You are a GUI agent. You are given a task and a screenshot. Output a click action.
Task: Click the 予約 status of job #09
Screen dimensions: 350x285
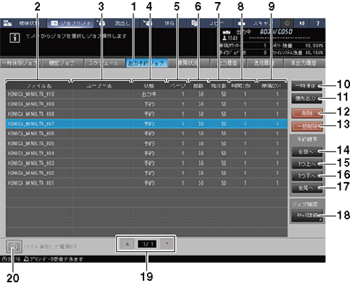(x=149, y=104)
